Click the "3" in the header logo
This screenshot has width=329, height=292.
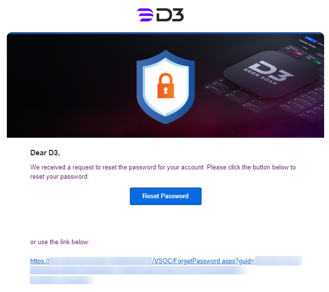178,15
